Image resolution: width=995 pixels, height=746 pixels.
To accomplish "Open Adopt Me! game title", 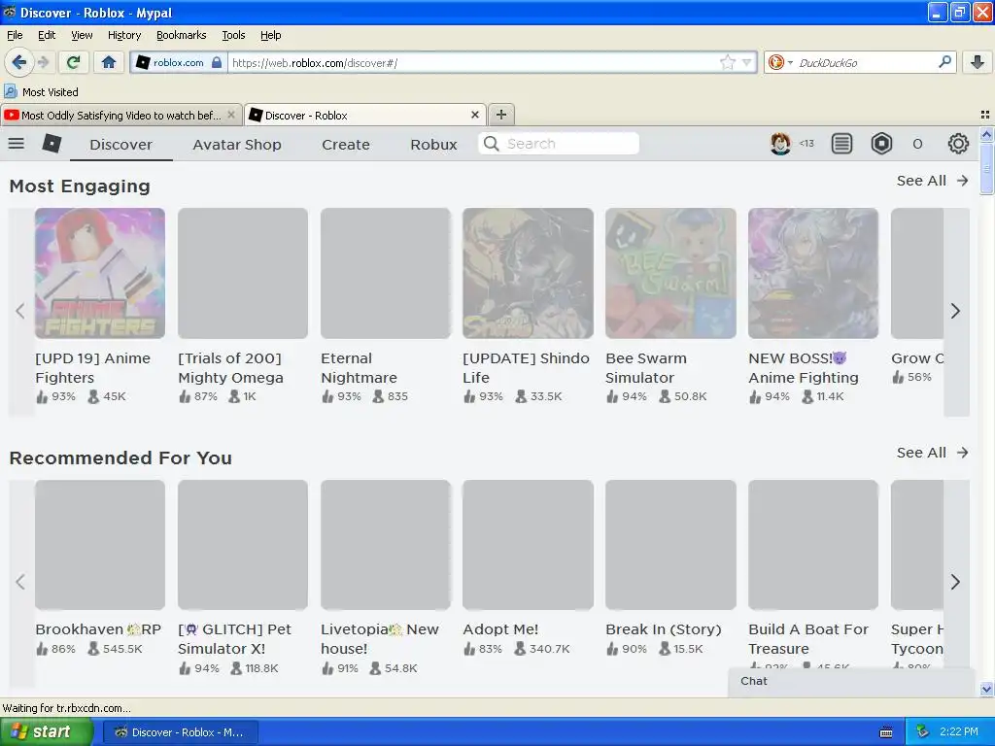I will (x=500, y=629).
